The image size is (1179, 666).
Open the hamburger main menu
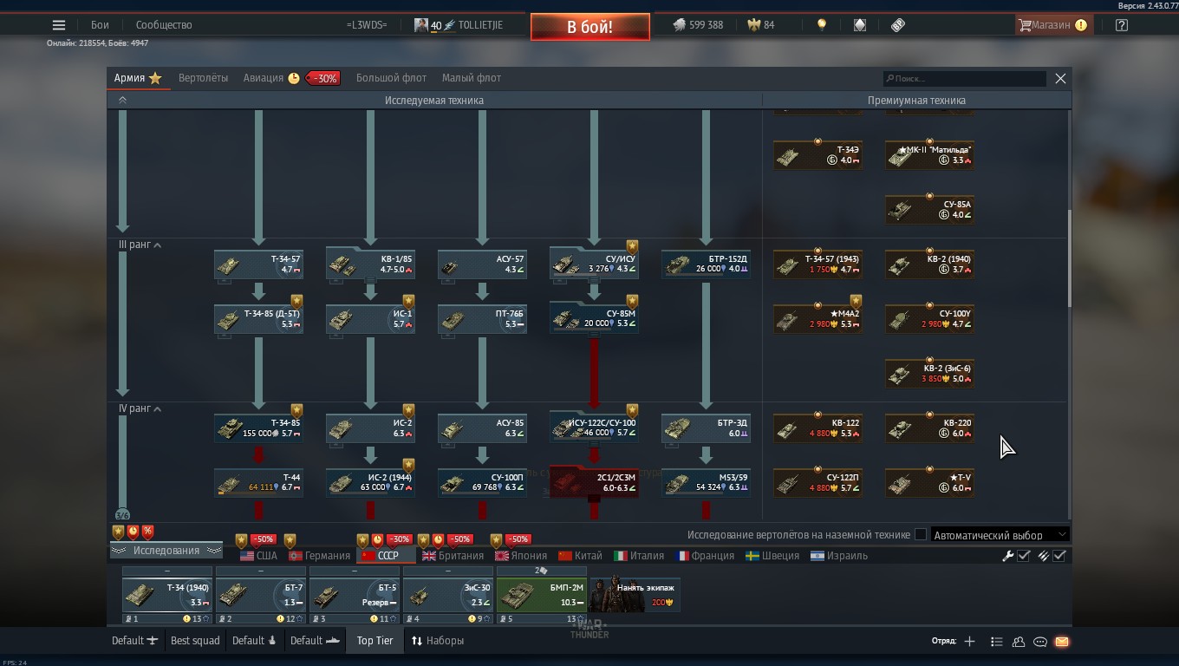coord(58,25)
